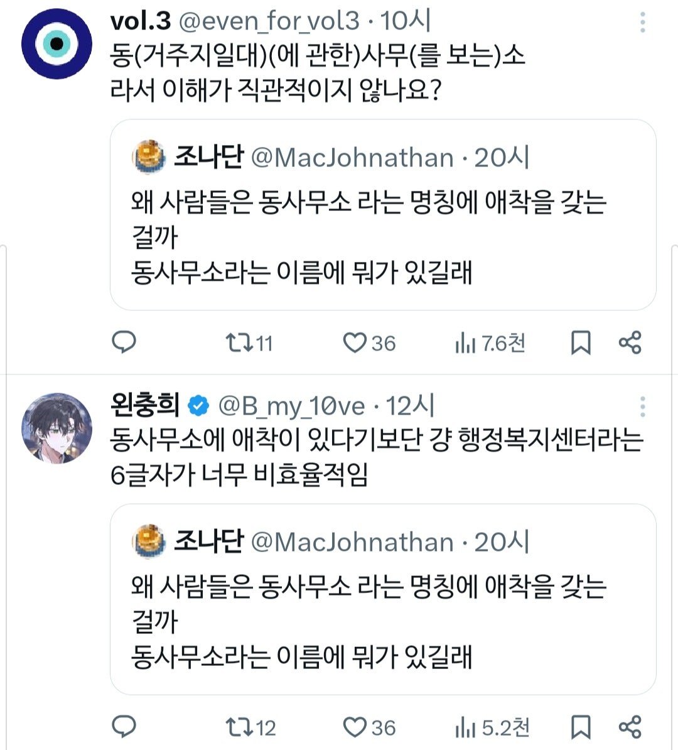Bookmark vol.3's tweet
678x750 pixels.
click(581, 343)
